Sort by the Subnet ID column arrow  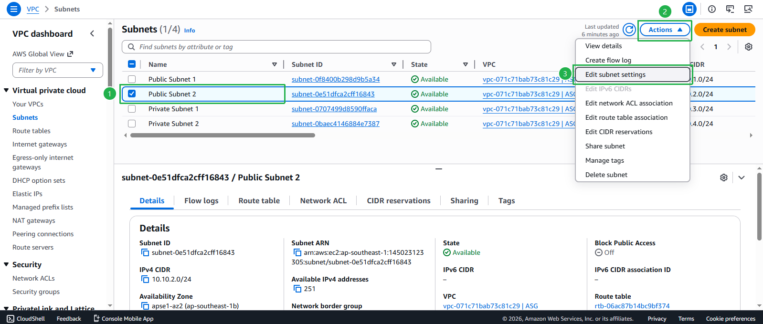point(394,64)
